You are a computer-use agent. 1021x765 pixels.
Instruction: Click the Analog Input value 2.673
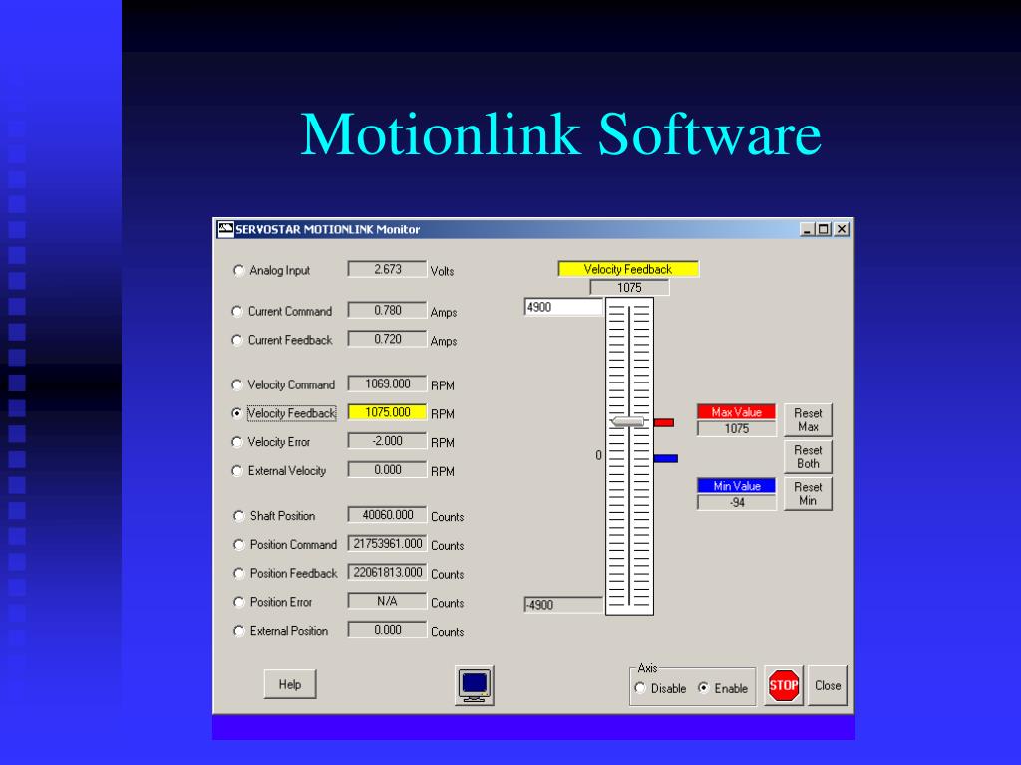click(388, 269)
